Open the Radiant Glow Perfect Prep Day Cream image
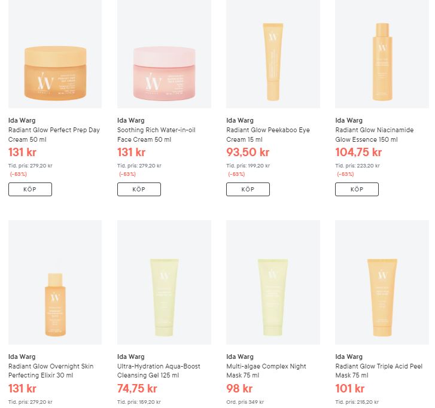This screenshot has width=435, height=408. pos(55,54)
